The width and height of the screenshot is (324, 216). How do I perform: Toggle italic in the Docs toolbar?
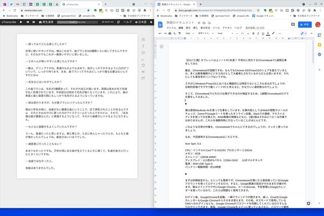258,33
